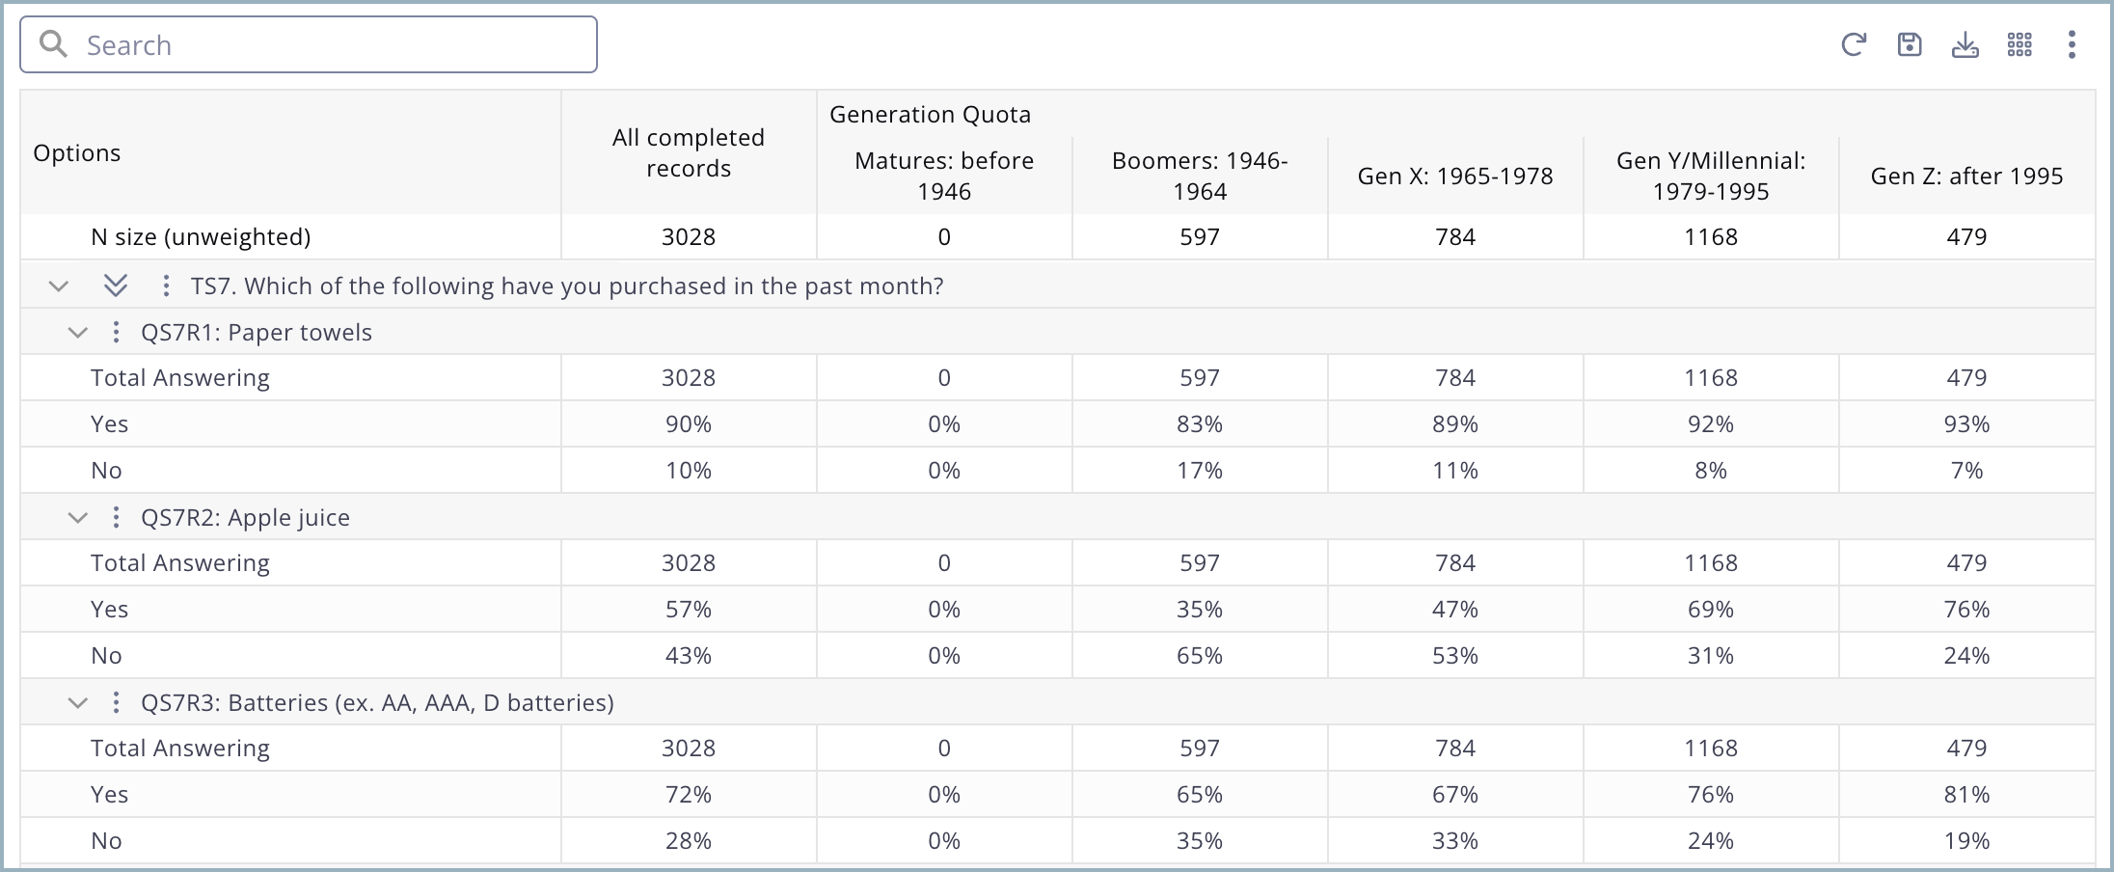Open the QS7R3 Batteries options menu

(116, 702)
